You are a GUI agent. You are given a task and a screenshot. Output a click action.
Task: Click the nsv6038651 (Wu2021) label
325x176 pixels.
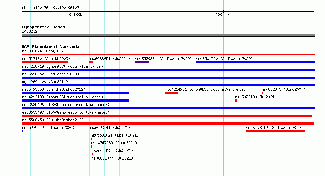coord(109,59)
